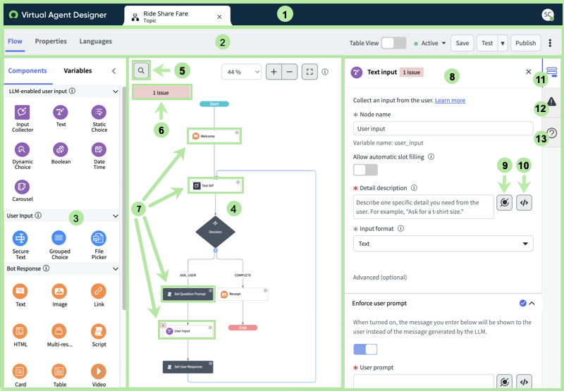Select the Decision node on canvas
Image resolution: width=564 pixels, height=391 pixels.
(215, 232)
